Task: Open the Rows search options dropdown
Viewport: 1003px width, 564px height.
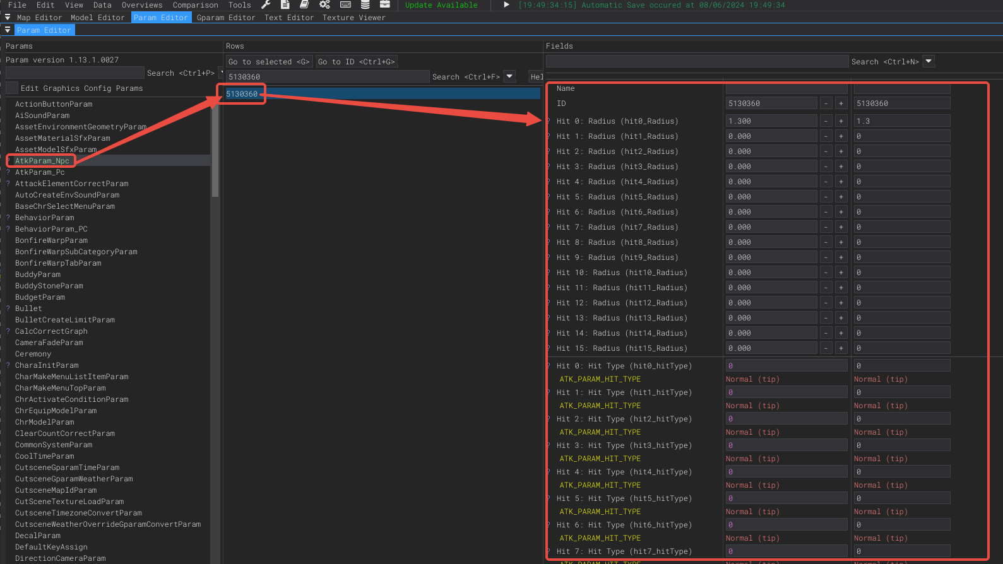Action: pos(509,76)
